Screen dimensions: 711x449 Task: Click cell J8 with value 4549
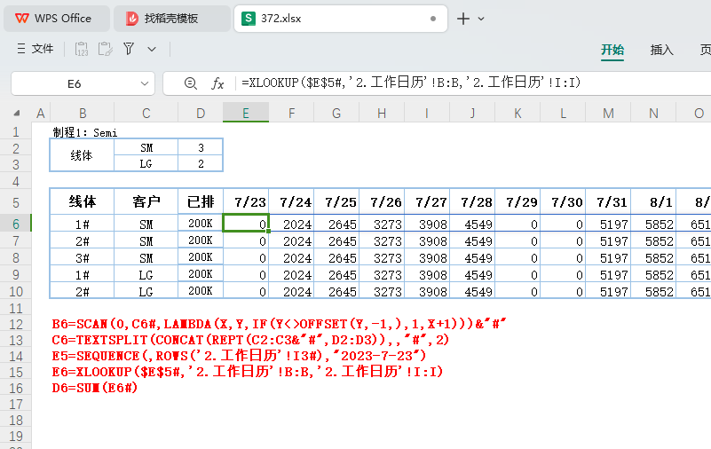coord(472,258)
